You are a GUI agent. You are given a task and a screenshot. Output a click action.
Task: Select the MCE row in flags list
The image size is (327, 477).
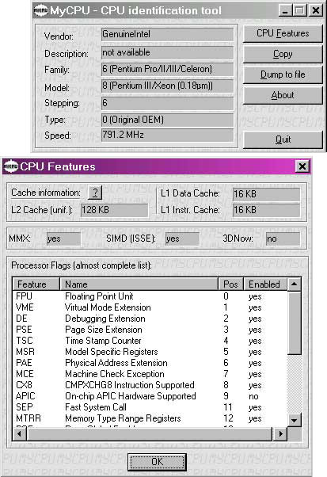pyautogui.click(x=150, y=374)
